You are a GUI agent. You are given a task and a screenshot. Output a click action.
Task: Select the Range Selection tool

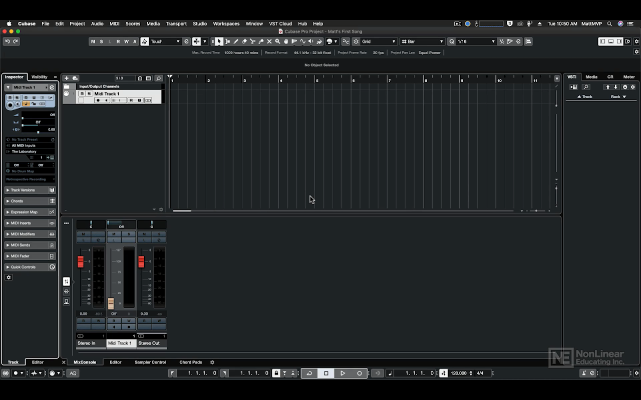pyautogui.click(x=228, y=41)
